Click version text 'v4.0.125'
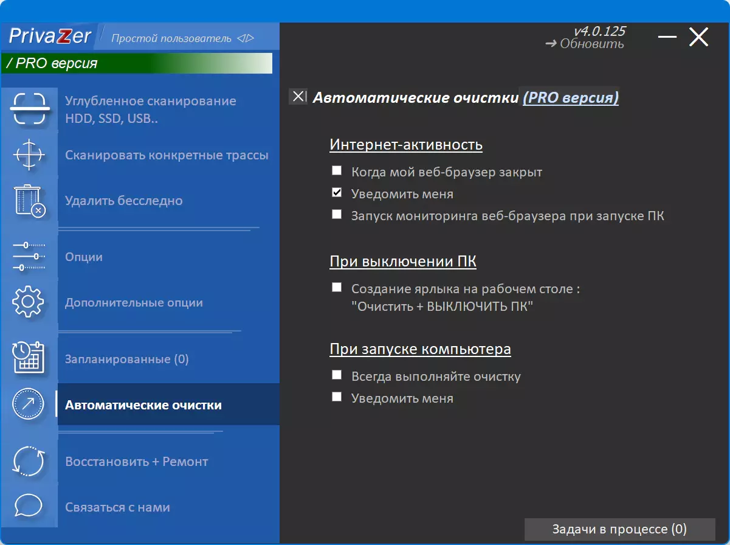Viewport: 730px width, 545px height. [599, 31]
